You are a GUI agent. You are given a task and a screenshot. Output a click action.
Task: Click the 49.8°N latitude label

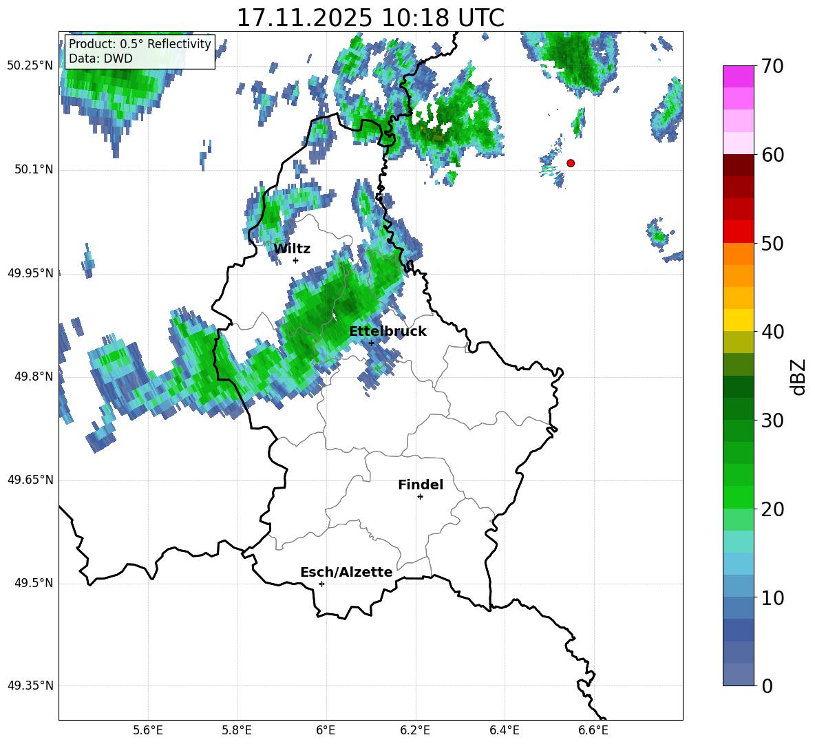tap(34, 376)
